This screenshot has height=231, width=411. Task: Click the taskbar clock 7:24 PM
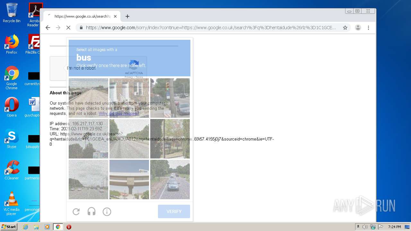394,227
